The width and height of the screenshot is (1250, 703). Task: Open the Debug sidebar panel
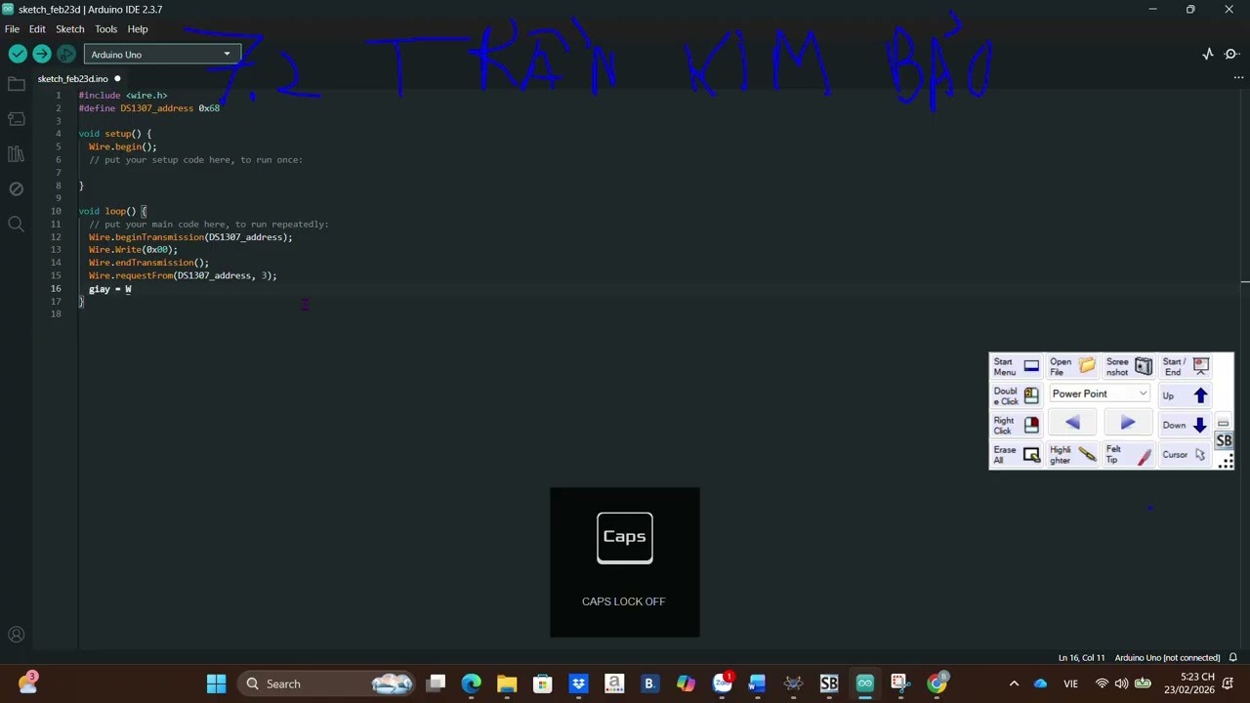[x=16, y=189]
